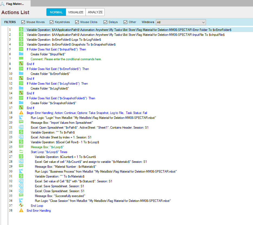Screen dimensions: 253x225
Task: Click the variable operation icon on line 1
Action: (21, 30)
